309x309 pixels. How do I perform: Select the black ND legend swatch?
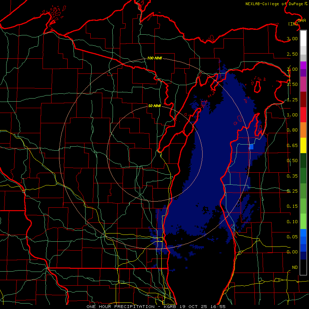[303, 267]
